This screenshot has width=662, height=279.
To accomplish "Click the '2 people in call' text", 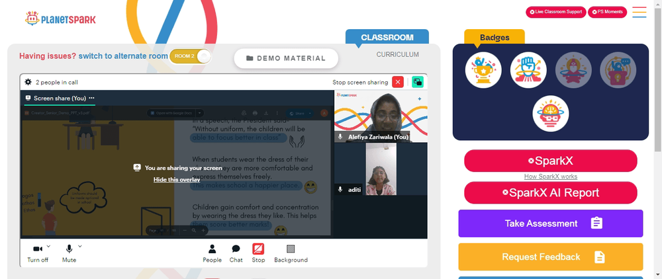I will tap(56, 82).
